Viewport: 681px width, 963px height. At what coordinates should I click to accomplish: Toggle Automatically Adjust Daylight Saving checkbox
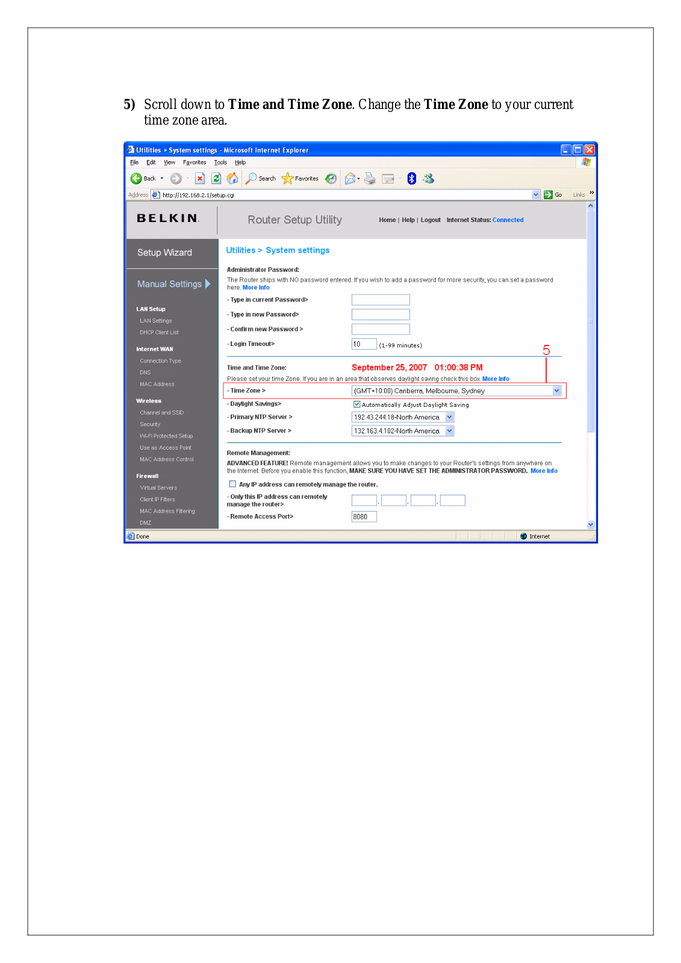point(356,404)
